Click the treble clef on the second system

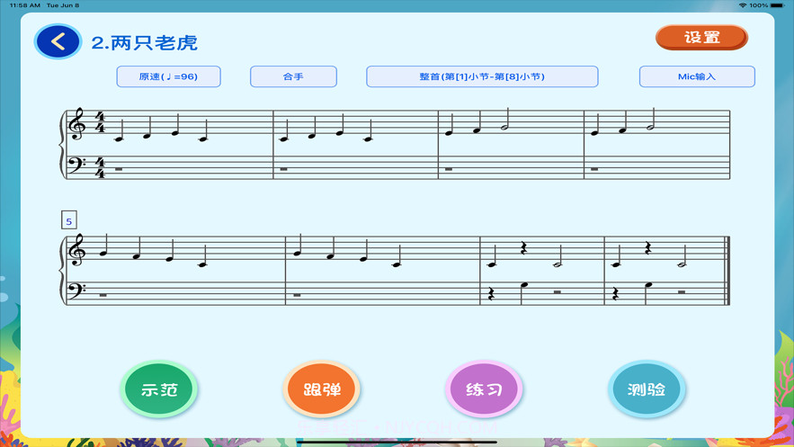(x=77, y=251)
